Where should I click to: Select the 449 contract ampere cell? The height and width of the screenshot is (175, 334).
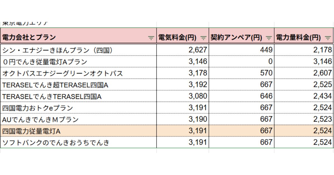pos(242,50)
